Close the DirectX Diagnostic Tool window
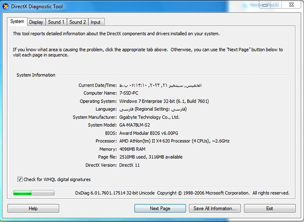 tap(291, 5)
